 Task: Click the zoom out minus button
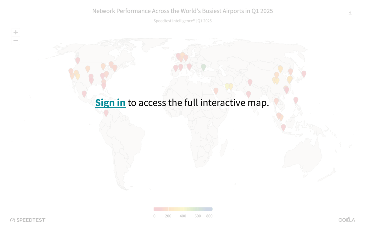coord(16,41)
